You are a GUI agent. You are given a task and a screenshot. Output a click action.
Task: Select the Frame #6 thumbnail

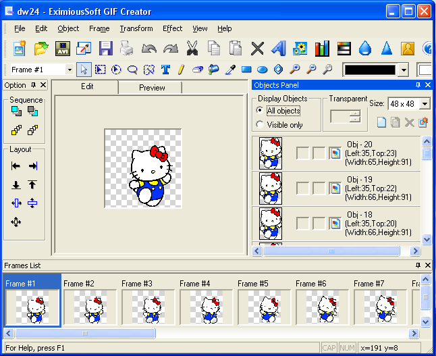click(x=322, y=307)
